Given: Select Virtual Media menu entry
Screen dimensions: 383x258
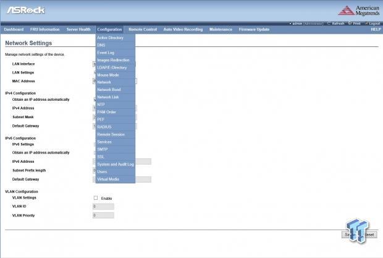Looking at the screenshot, I should click(x=116, y=179).
